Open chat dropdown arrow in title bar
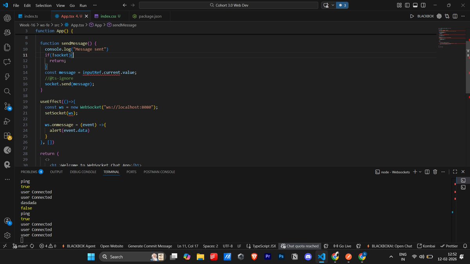This screenshot has width=470, height=264. click(x=333, y=5)
